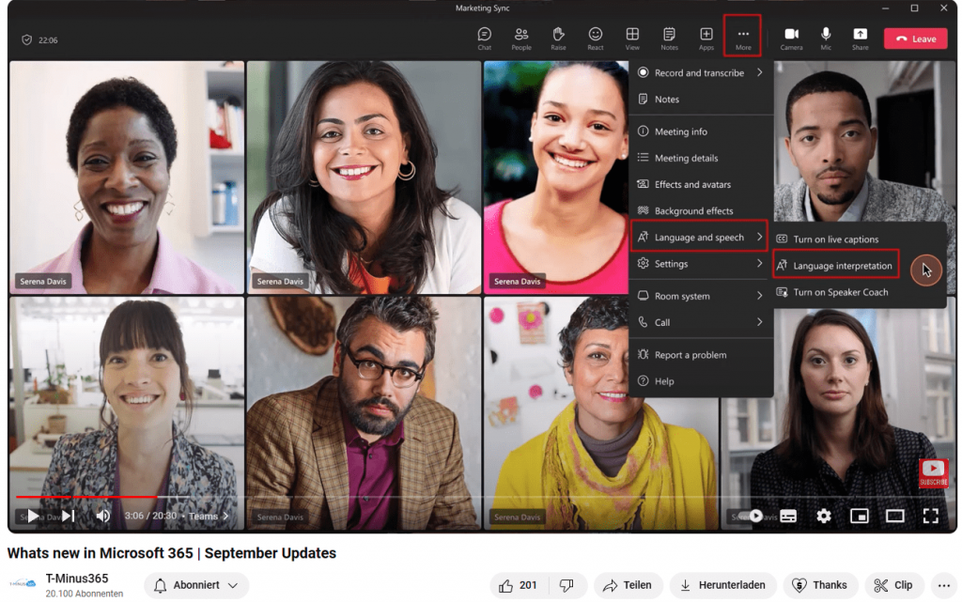Click the Speaker Coach icon
The image size is (962, 602).
782,292
